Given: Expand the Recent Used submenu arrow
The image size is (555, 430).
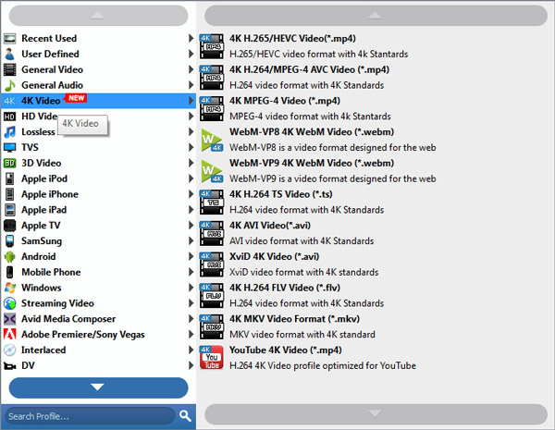Looking at the screenshot, I should tap(191, 38).
